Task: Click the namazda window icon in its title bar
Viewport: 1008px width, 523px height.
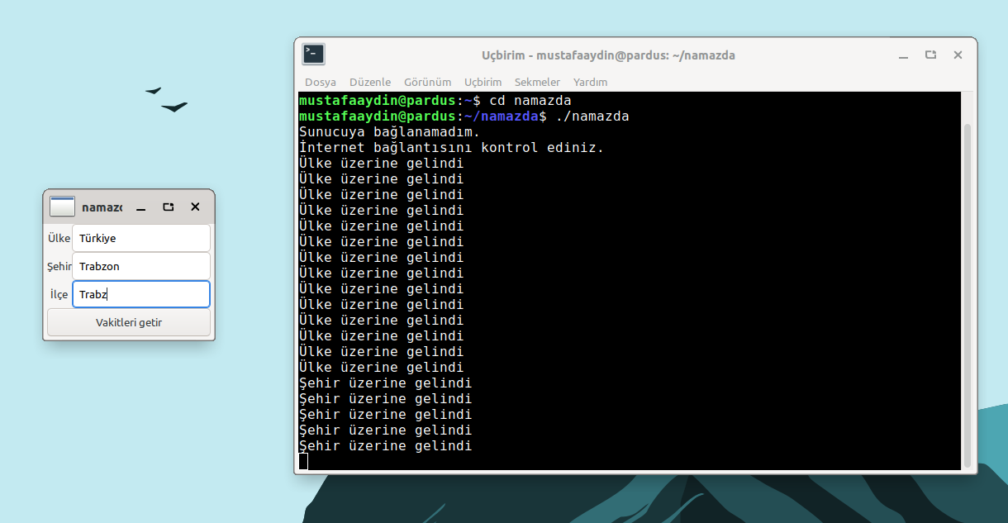Action: (x=62, y=207)
